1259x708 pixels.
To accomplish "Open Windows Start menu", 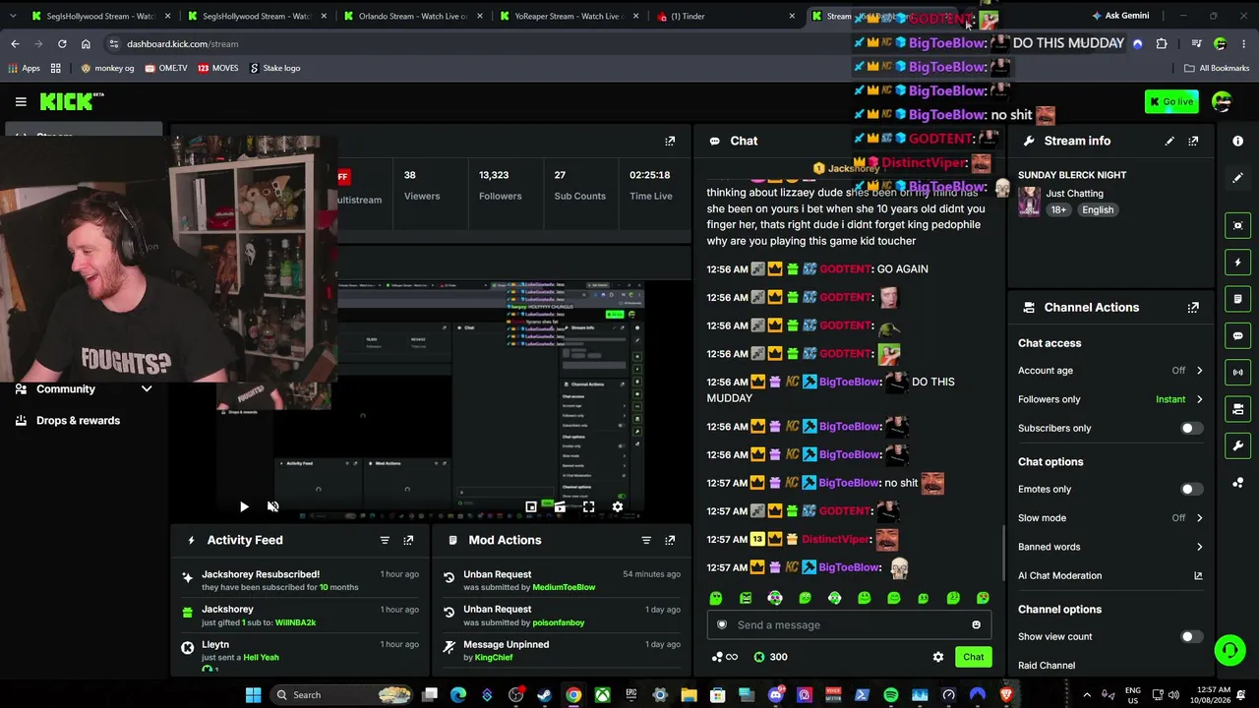I will tap(253, 695).
